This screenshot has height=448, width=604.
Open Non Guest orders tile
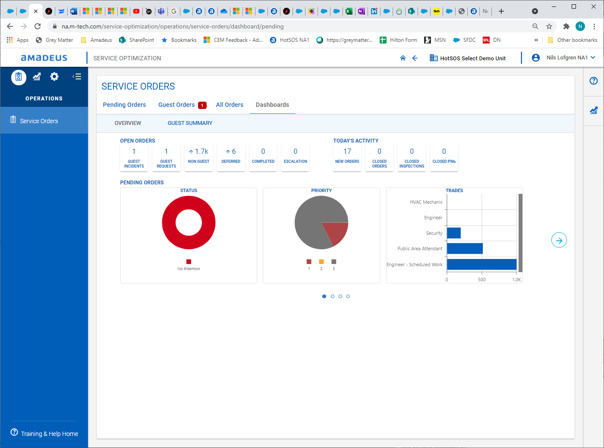pos(198,158)
